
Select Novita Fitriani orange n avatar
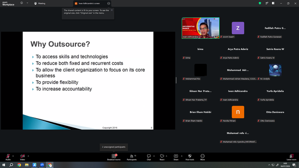click(x=238, y=112)
